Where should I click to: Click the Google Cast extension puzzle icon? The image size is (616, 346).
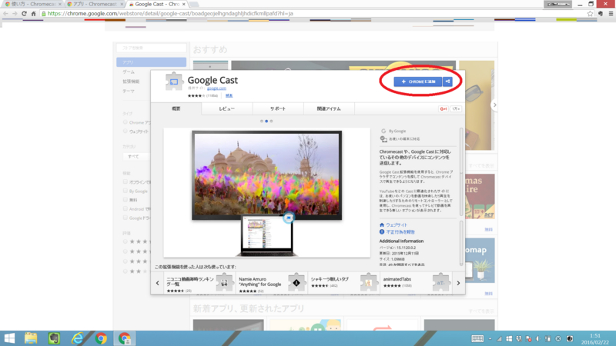(174, 82)
